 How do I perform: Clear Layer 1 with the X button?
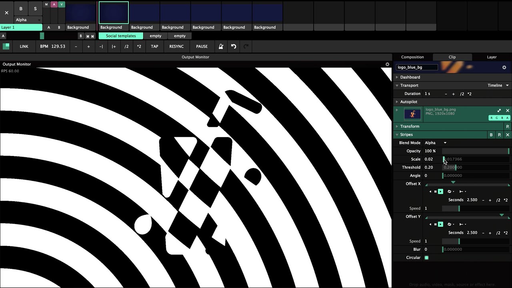(6, 12)
